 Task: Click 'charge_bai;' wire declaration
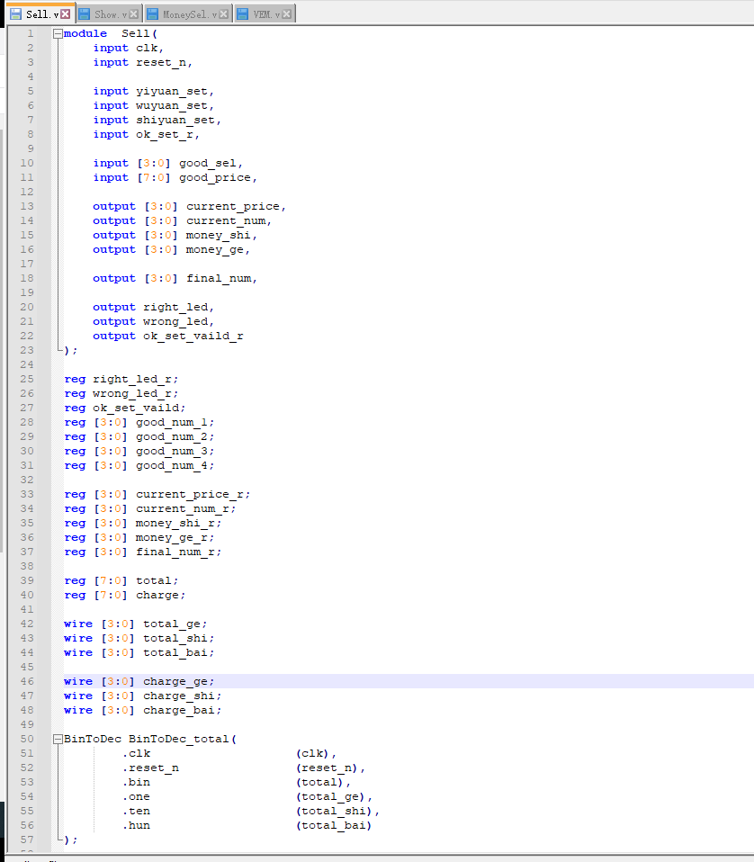182,710
